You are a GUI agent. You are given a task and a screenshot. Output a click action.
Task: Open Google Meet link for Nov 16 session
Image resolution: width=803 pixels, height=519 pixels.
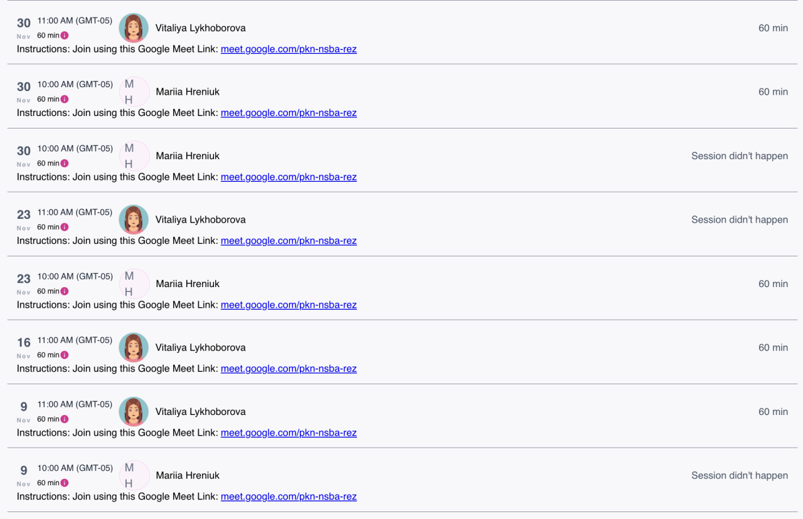289,369
